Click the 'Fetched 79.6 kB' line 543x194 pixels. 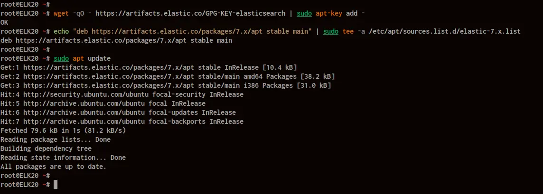(63, 130)
